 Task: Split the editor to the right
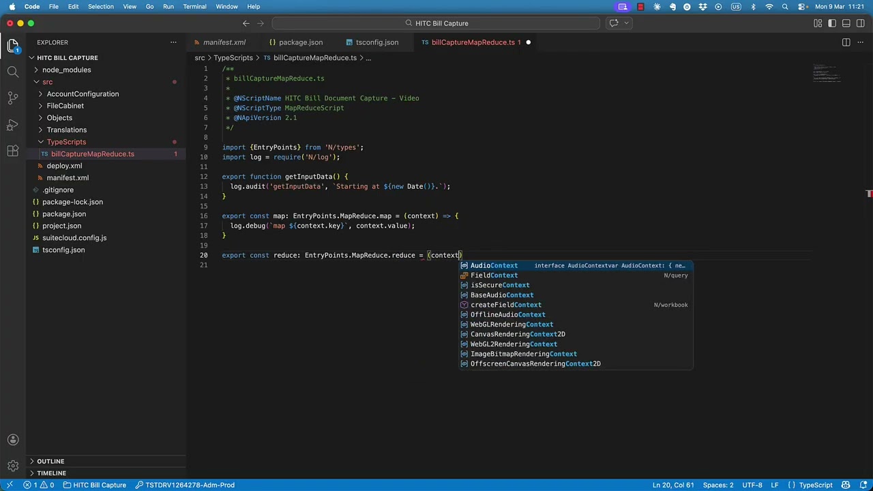(846, 42)
